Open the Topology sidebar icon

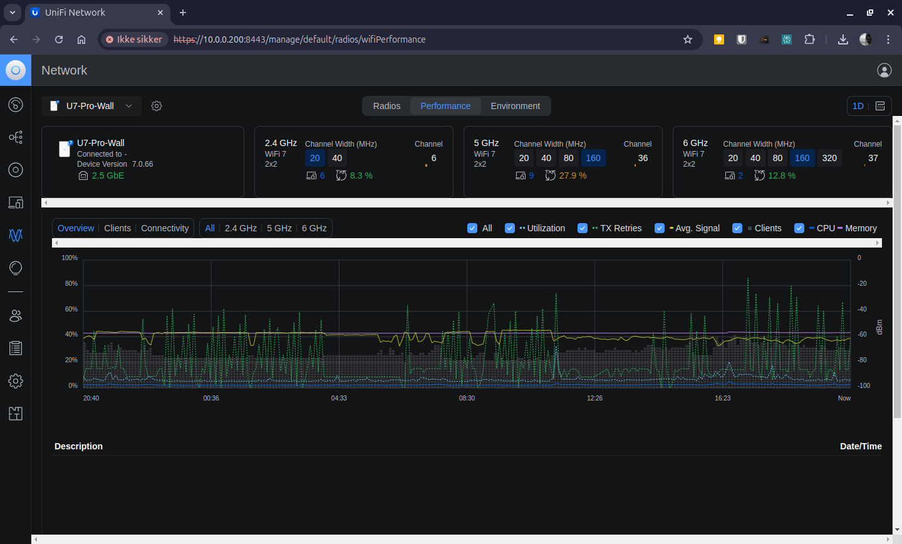tap(16, 137)
